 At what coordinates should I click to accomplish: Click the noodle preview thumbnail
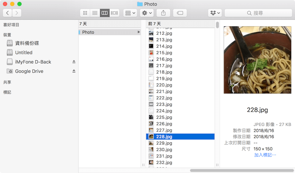257,60
